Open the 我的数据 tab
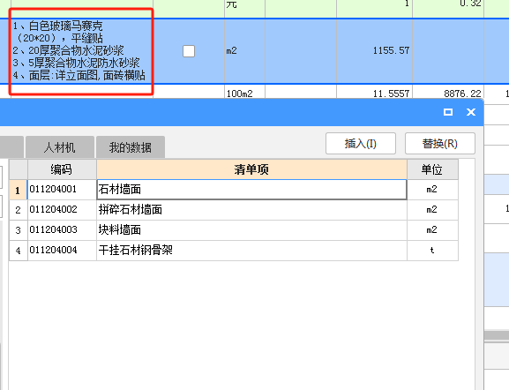The image size is (509, 390). [x=131, y=147]
